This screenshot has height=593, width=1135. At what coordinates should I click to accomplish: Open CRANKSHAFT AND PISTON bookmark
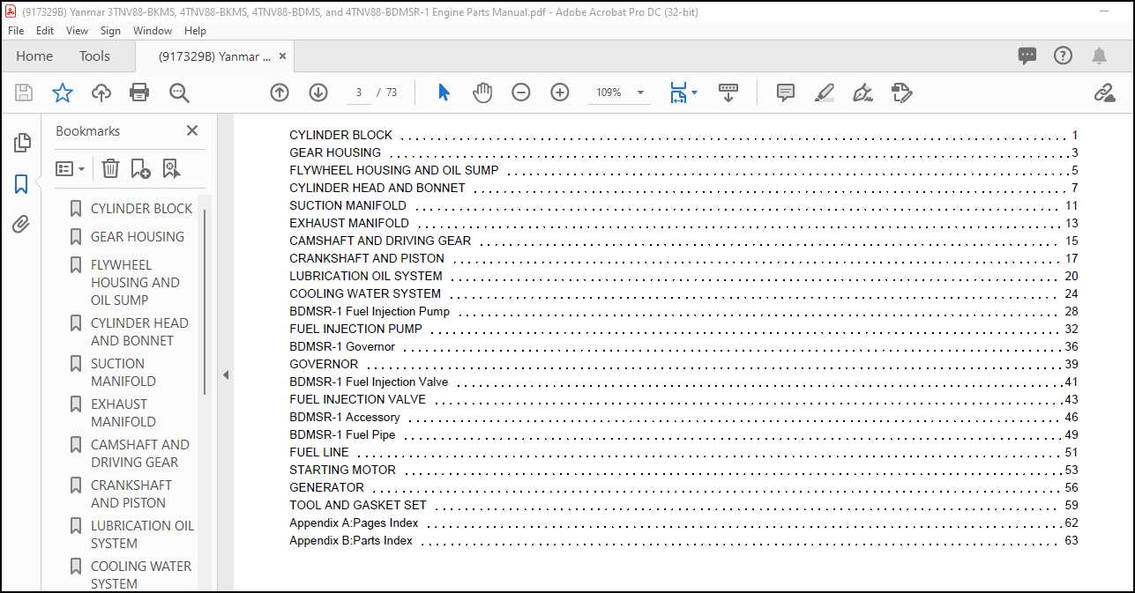coord(131,493)
